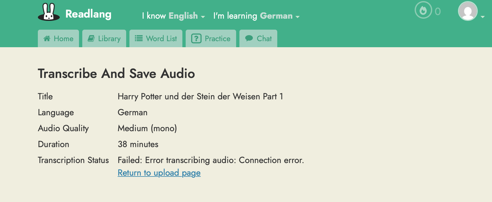The width and height of the screenshot is (492, 202).
Task: Open the user profile avatar
Action: pyautogui.click(x=468, y=11)
